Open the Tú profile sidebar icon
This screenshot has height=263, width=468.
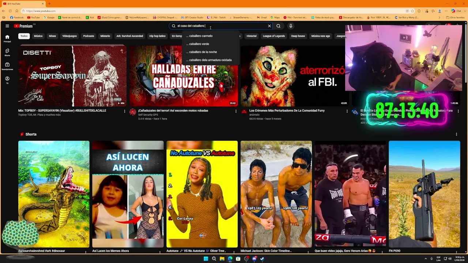(x=7, y=80)
